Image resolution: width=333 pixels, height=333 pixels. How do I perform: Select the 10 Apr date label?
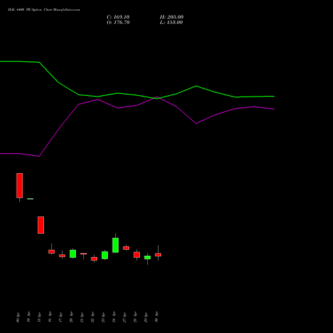coord(29,317)
